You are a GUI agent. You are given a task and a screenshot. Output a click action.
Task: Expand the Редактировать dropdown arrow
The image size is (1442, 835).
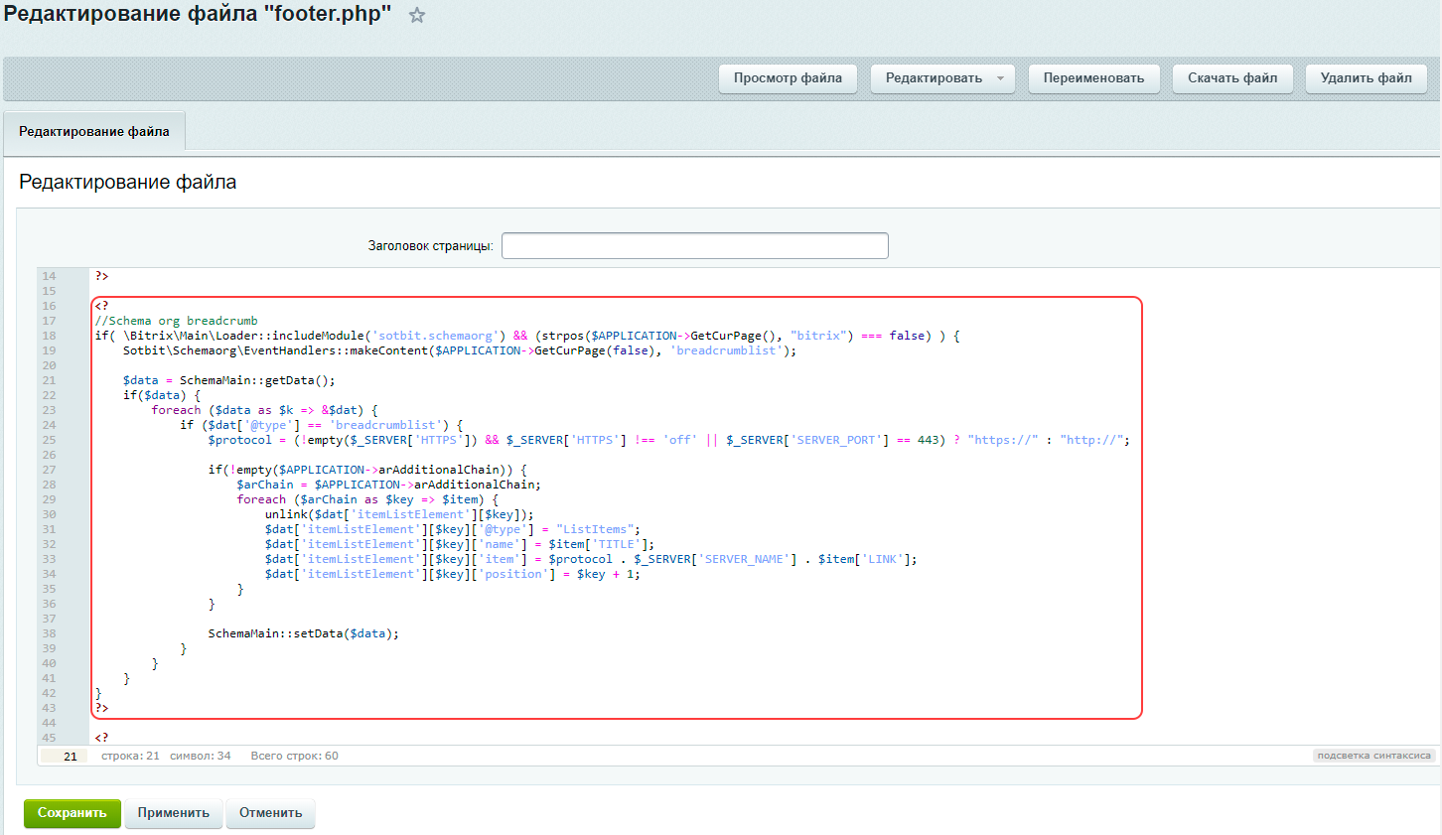[1000, 78]
